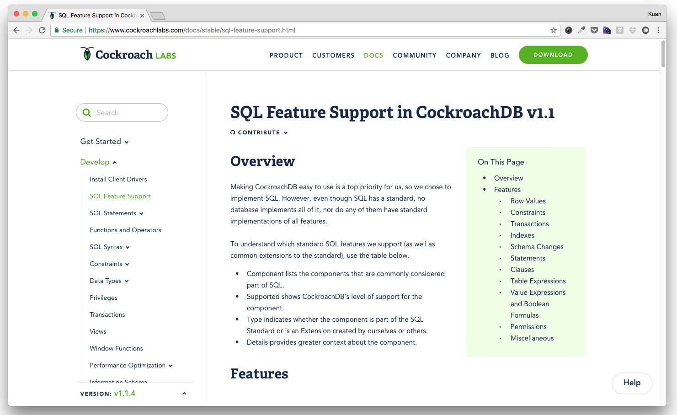Image resolution: width=677 pixels, height=415 pixels.
Task: Jump to Features in On This Page
Action: coord(507,190)
